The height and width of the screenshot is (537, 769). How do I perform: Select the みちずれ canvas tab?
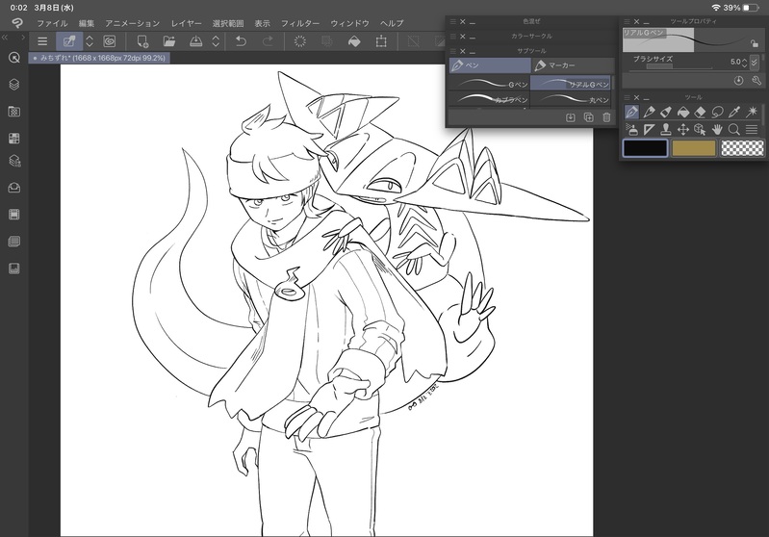point(99,58)
